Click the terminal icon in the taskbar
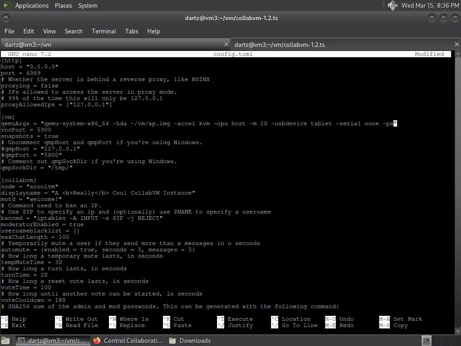Viewport: 461px width, 346px height. tap(21, 341)
